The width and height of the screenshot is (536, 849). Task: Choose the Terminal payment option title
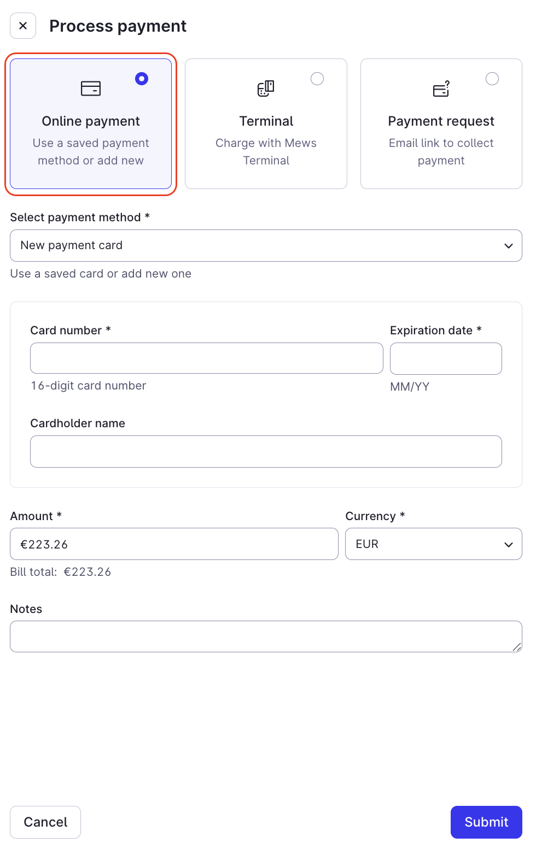pos(266,121)
